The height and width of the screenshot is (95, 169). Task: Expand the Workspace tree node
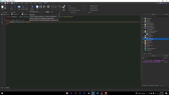coord(143,18)
